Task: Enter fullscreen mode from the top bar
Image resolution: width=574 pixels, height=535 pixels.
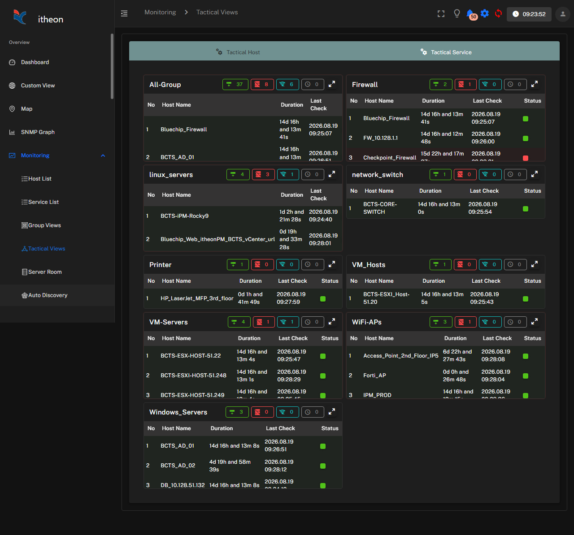Action: coord(441,14)
